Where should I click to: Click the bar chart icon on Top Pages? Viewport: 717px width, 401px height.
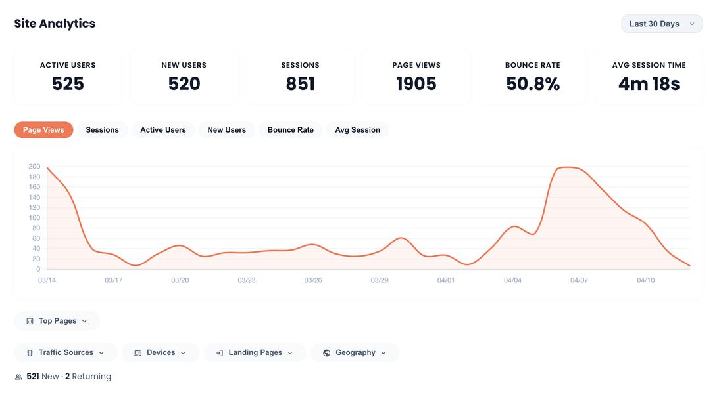pos(30,320)
